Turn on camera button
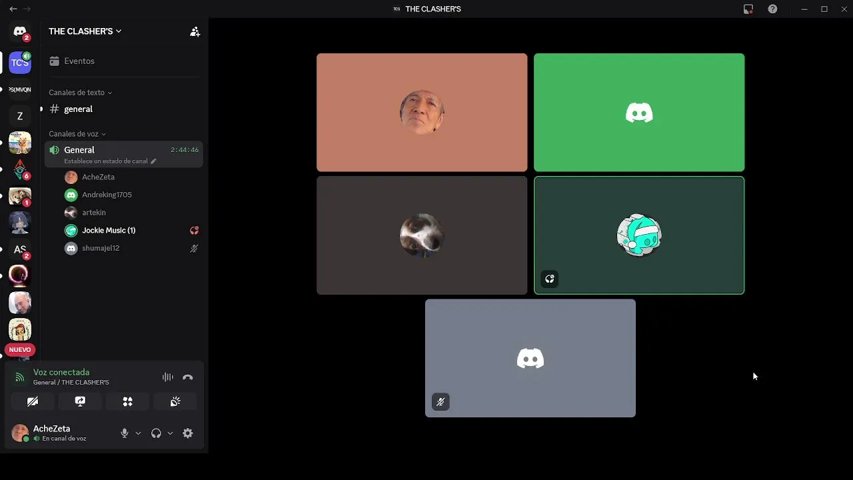The image size is (853, 480). pyautogui.click(x=33, y=401)
